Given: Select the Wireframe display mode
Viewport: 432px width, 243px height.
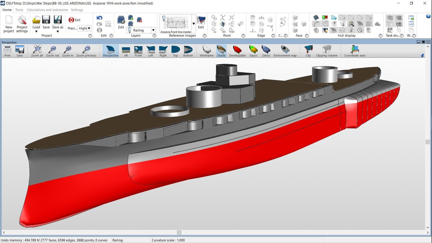Looking at the screenshot, I should (207, 51).
